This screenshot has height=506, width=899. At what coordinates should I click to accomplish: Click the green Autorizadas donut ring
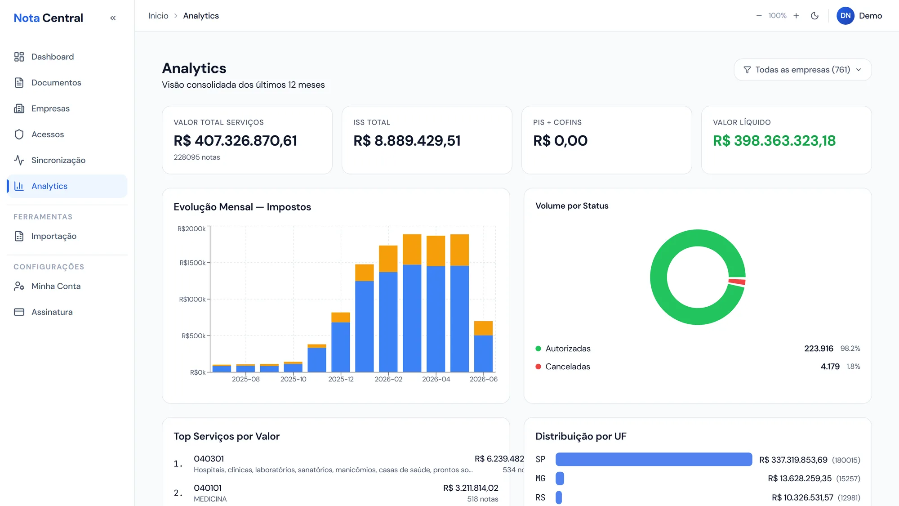pos(659,278)
